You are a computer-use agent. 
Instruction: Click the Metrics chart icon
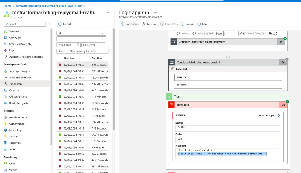5,170
